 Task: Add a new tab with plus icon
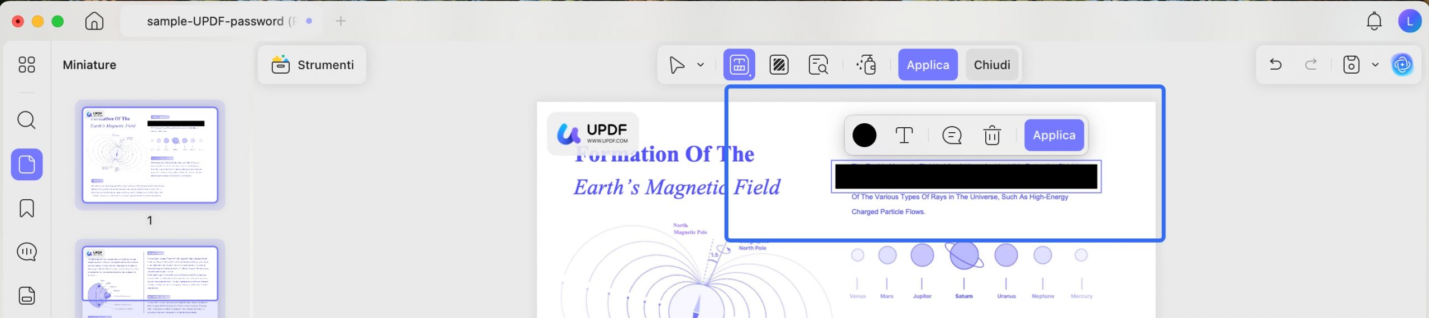(341, 21)
